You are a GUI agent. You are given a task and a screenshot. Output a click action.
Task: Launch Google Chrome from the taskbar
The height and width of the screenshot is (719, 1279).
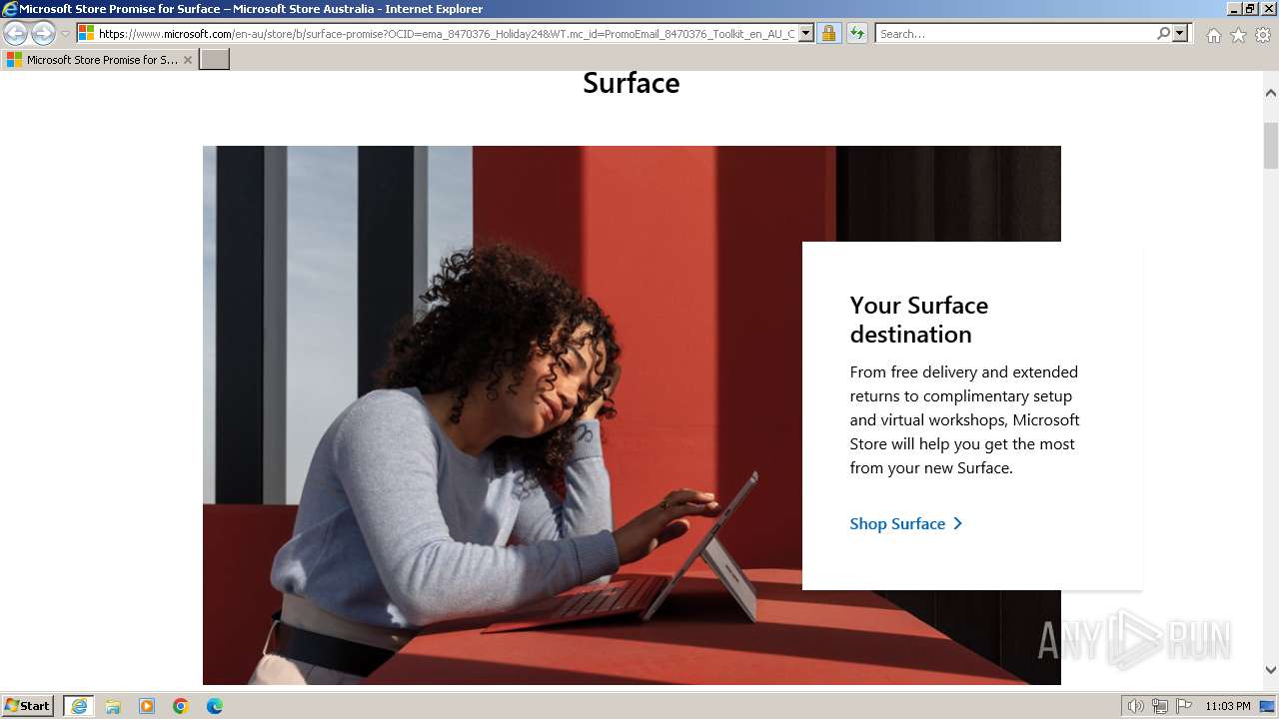(x=181, y=706)
